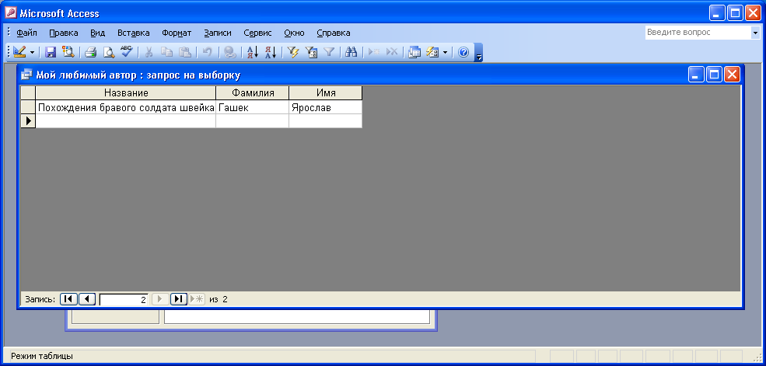Click the Delete Record toolbar icon
Screen dimensions: 766x366
(x=392, y=52)
